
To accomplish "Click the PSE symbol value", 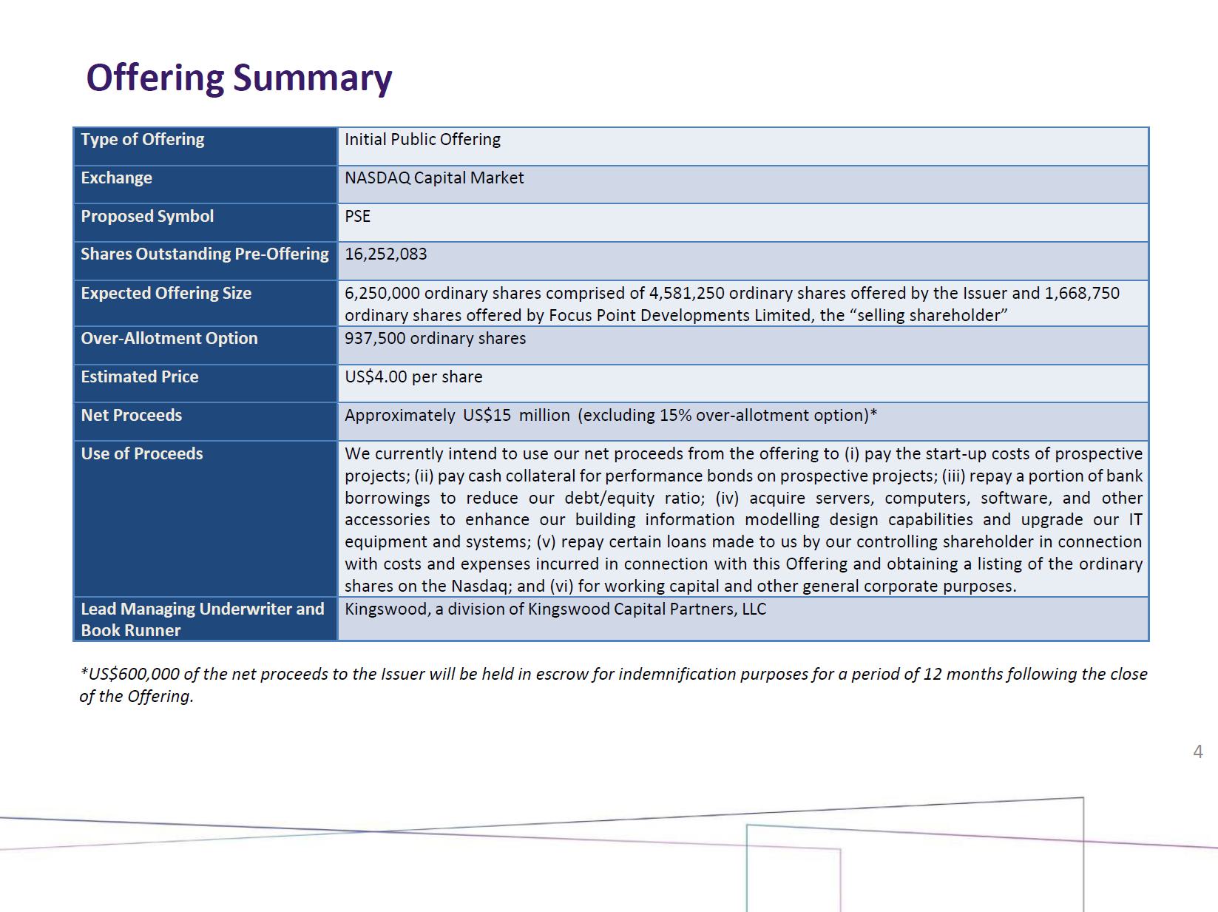I will (357, 217).
